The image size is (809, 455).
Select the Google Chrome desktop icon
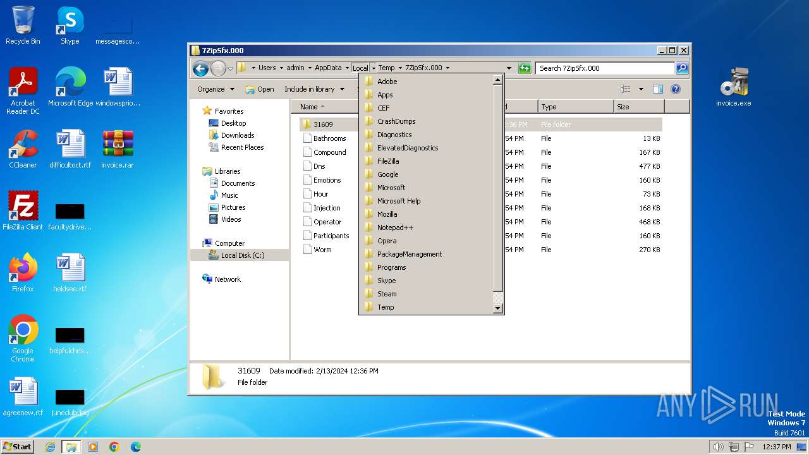tap(23, 339)
